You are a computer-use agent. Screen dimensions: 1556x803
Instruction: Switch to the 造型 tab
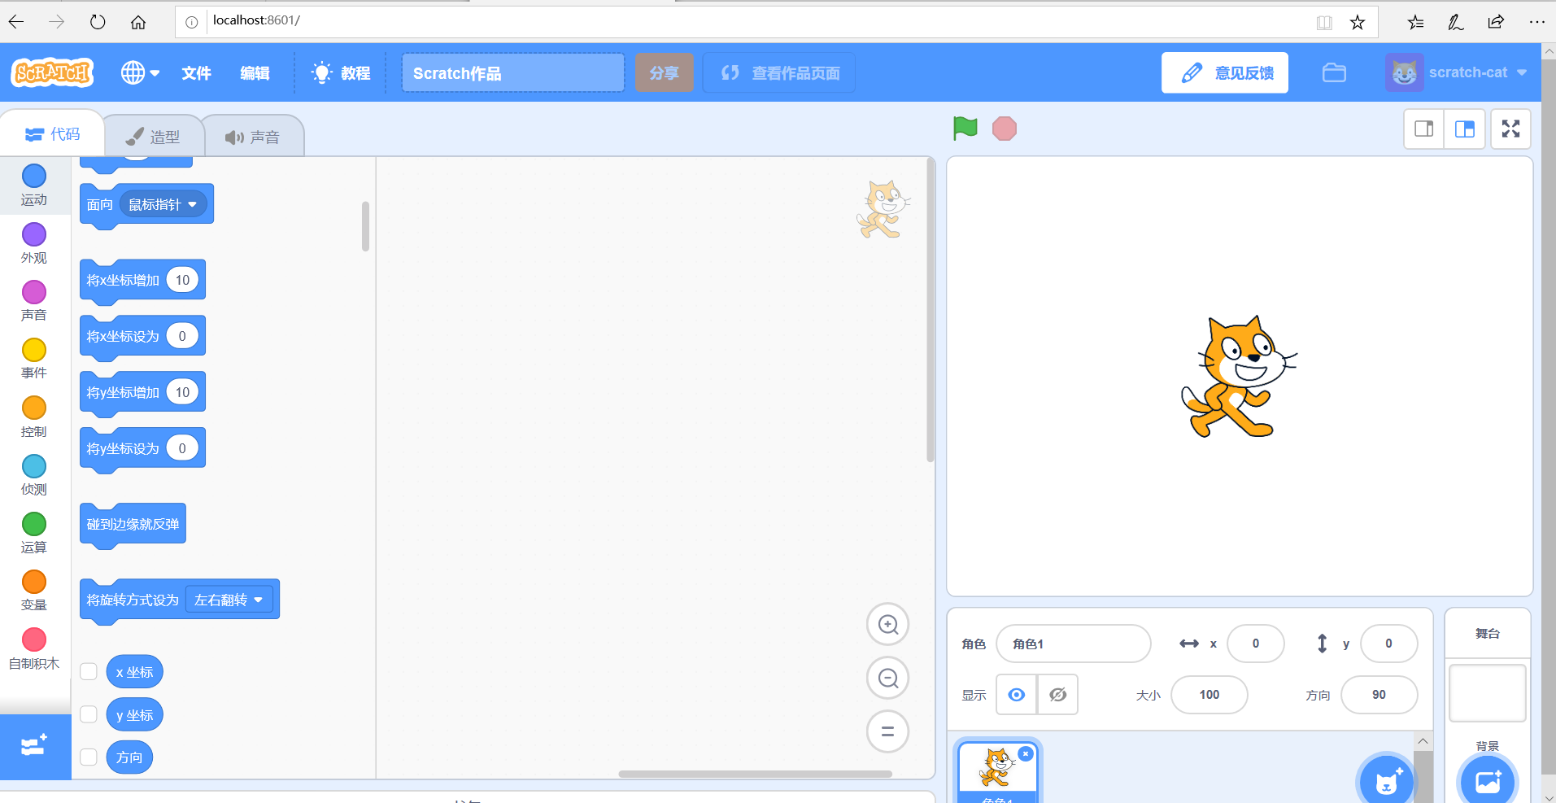click(x=154, y=135)
